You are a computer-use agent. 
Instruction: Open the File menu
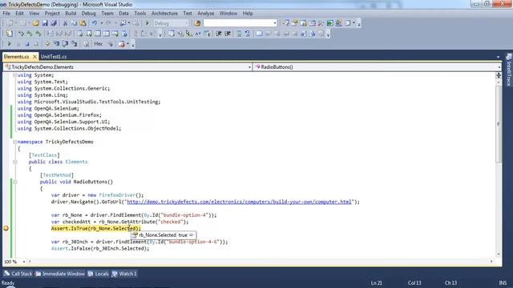click(x=6, y=14)
